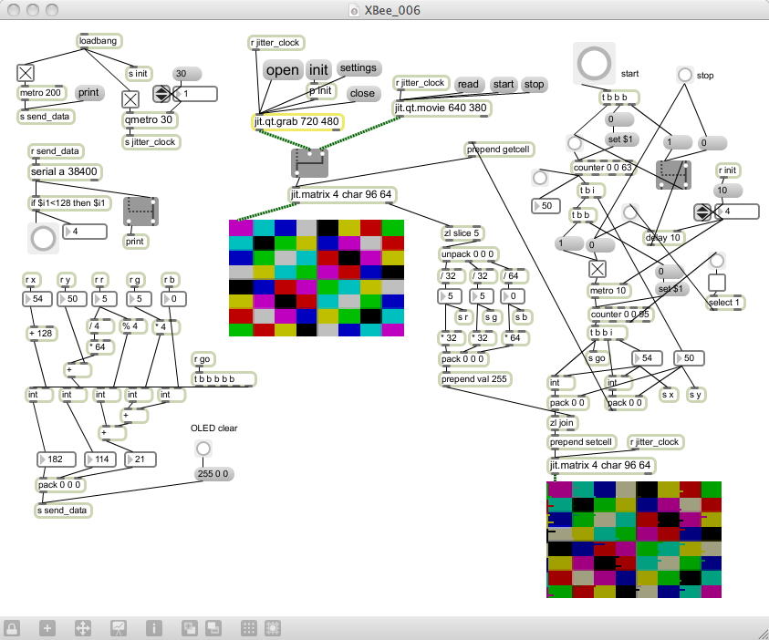The image size is (769, 640).
Task: Toggle the switch above qmetro 30
Action: pyautogui.click(x=130, y=99)
